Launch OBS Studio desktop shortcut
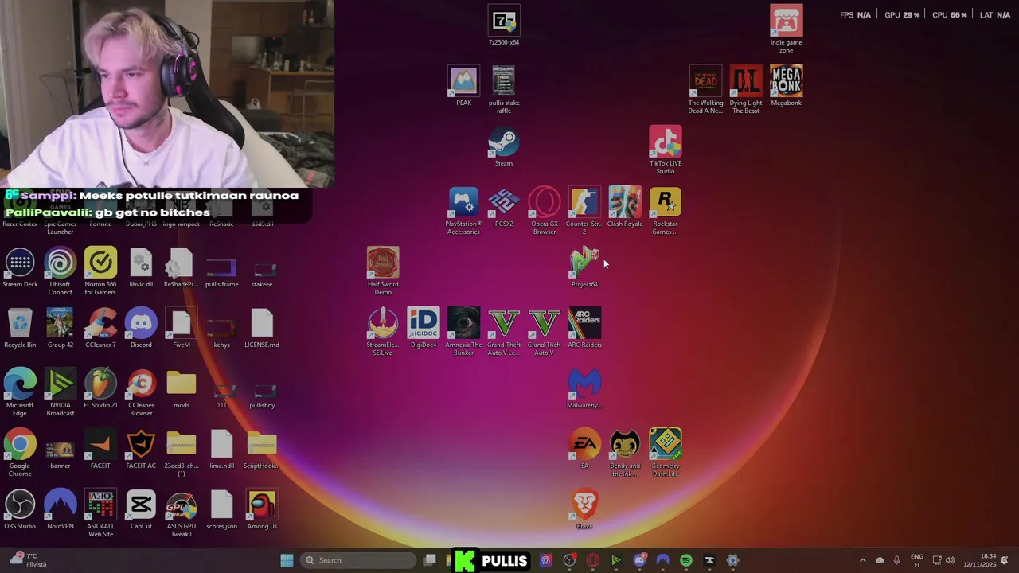Image resolution: width=1019 pixels, height=573 pixels. coord(20,510)
